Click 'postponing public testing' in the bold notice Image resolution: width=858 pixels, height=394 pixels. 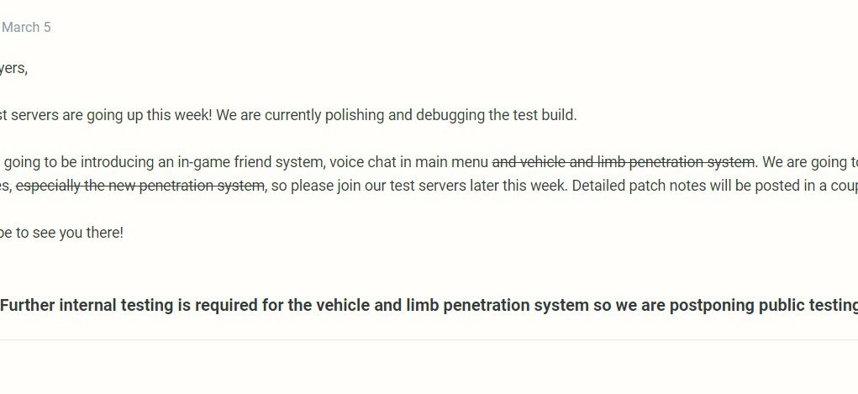click(764, 305)
